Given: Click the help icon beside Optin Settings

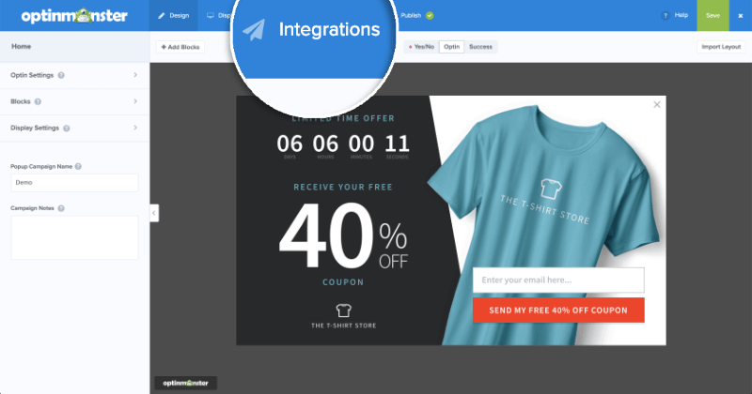Looking at the screenshot, I should click(61, 74).
